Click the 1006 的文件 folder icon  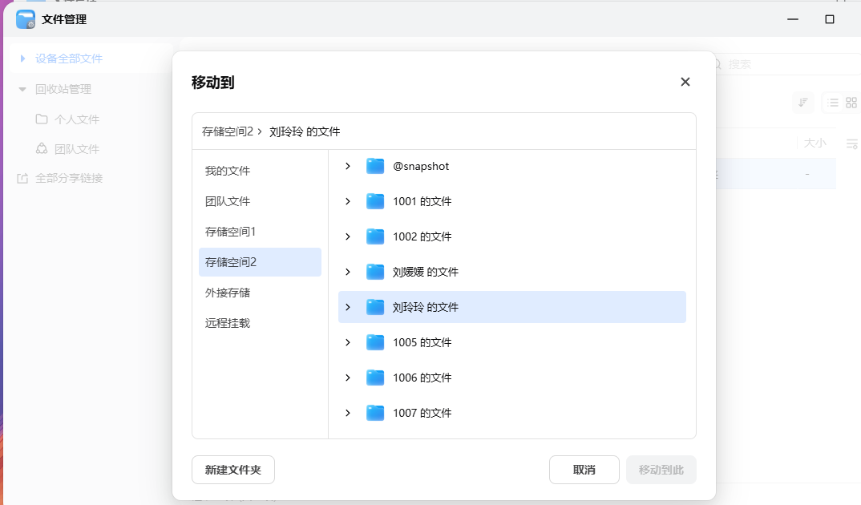tap(375, 378)
